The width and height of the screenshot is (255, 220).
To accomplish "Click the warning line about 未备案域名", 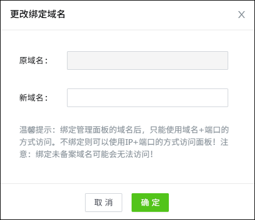I will pos(86,154).
